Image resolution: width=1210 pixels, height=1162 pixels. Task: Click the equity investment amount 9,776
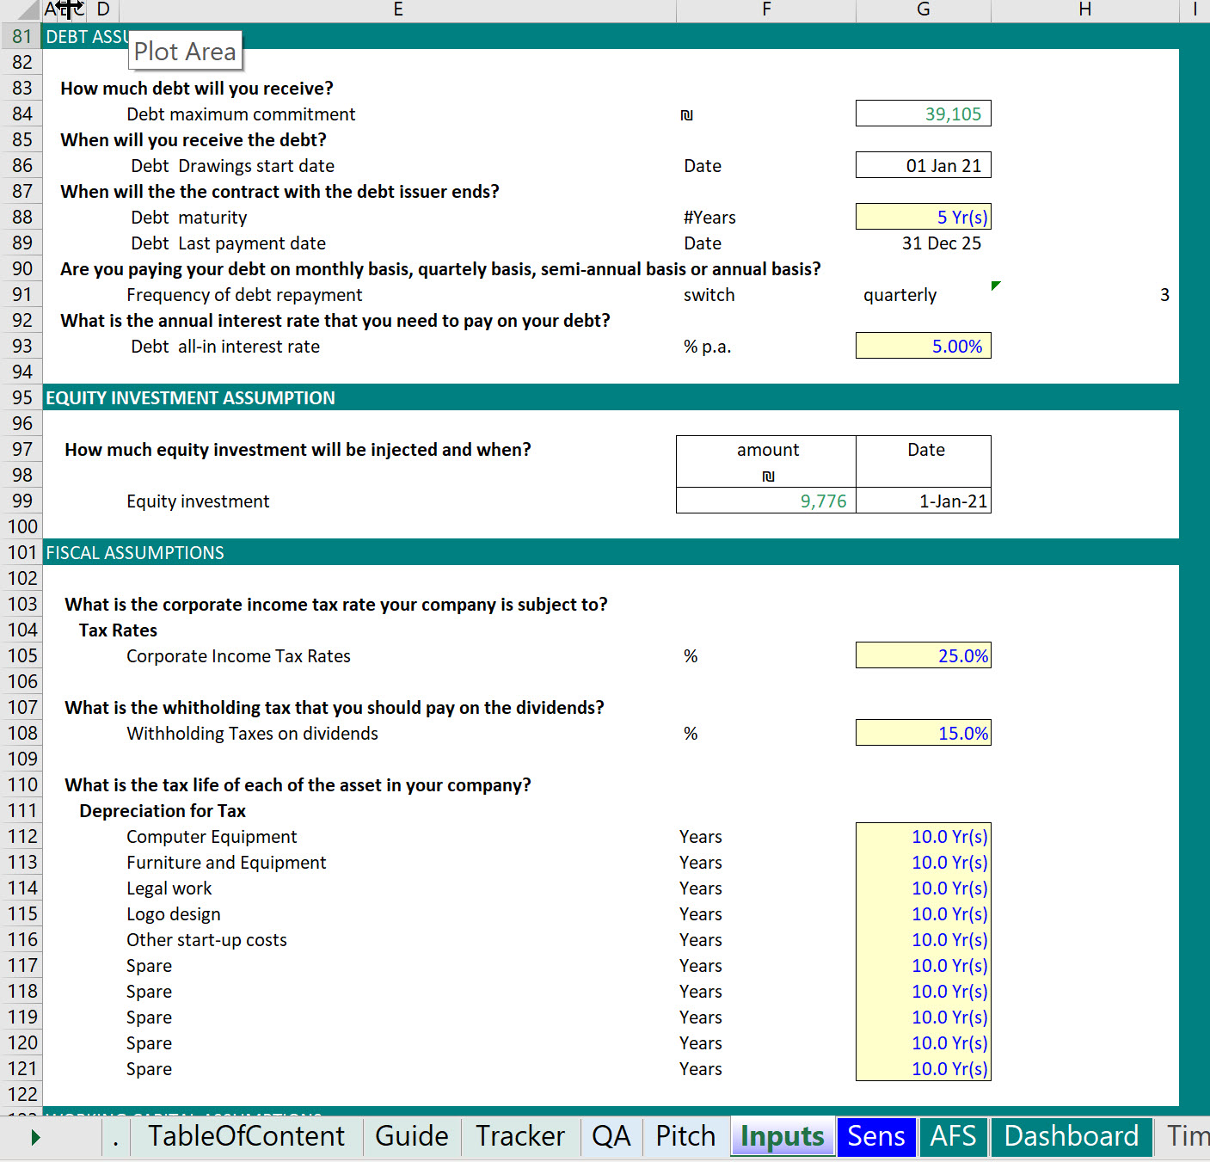[766, 501]
